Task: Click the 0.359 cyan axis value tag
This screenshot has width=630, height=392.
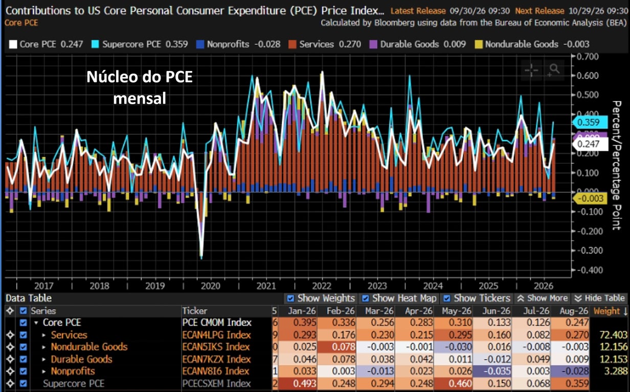Action: (591, 122)
